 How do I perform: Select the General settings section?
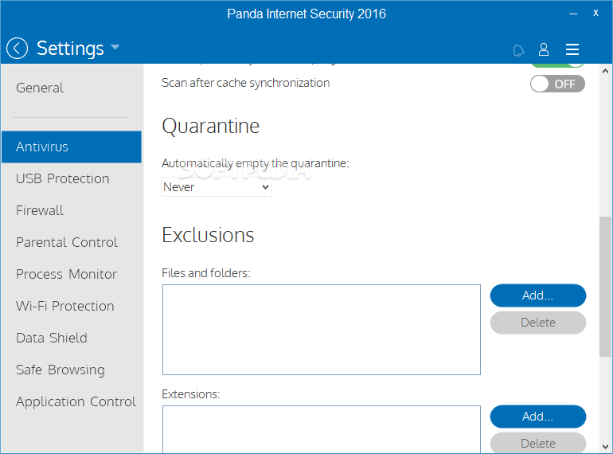coord(40,88)
